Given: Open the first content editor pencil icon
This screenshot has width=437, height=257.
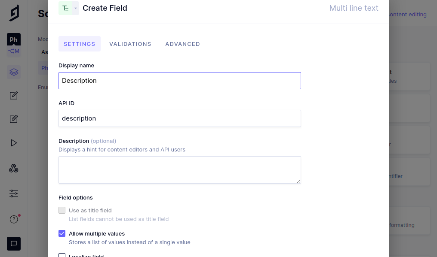Looking at the screenshot, I should [x=14, y=96].
